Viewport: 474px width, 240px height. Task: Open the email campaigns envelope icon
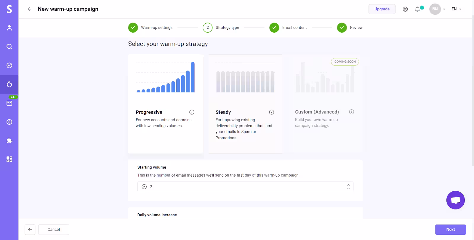9,103
